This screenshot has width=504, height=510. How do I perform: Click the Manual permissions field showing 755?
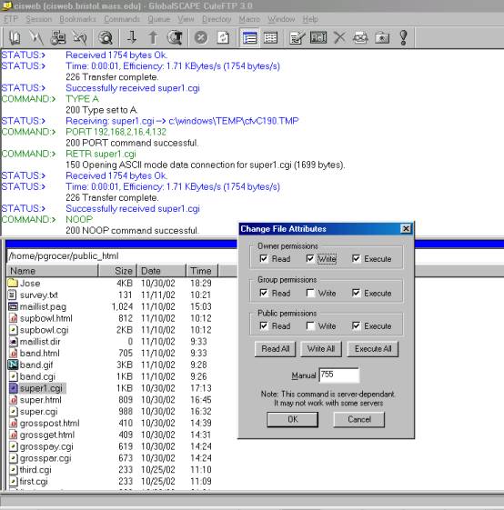pyautogui.click(x=339, y=375)
